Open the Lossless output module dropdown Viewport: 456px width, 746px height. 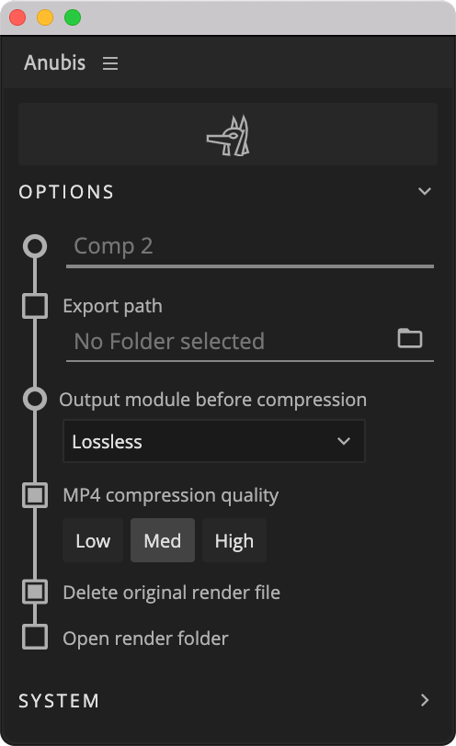click(x=214, y=441)
